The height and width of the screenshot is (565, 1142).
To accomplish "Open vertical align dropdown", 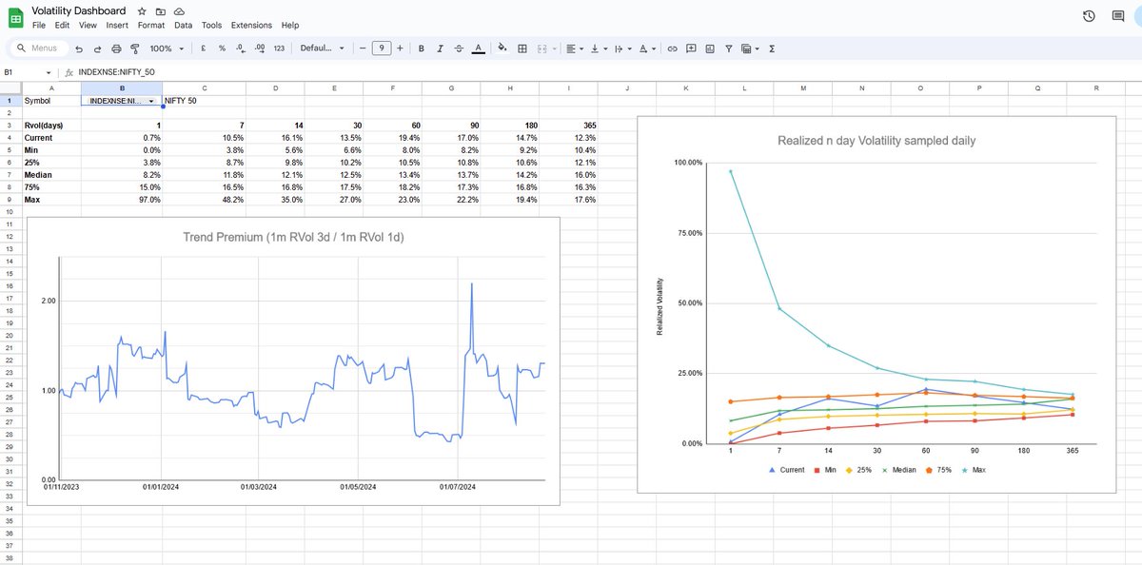I will point(600,49).
